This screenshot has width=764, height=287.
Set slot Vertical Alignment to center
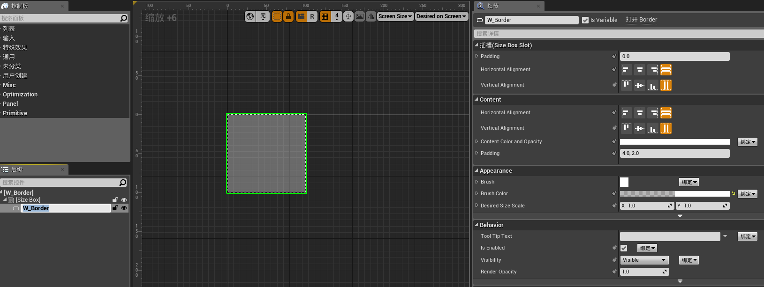coord(640,85)
